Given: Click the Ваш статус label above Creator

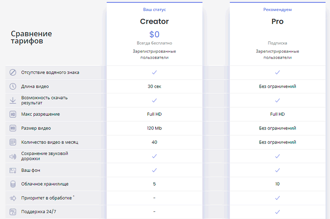Looking at the screenshot, I should (x=154, y=9).
